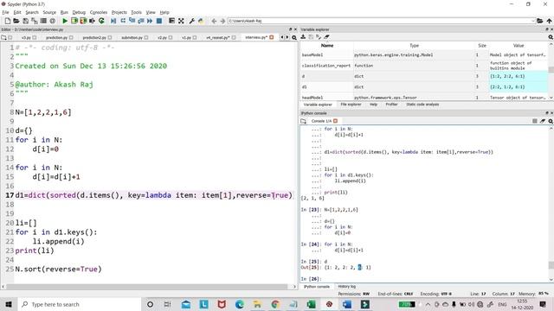Continue debug execution double-arrow icon

(x=150, y=21)
